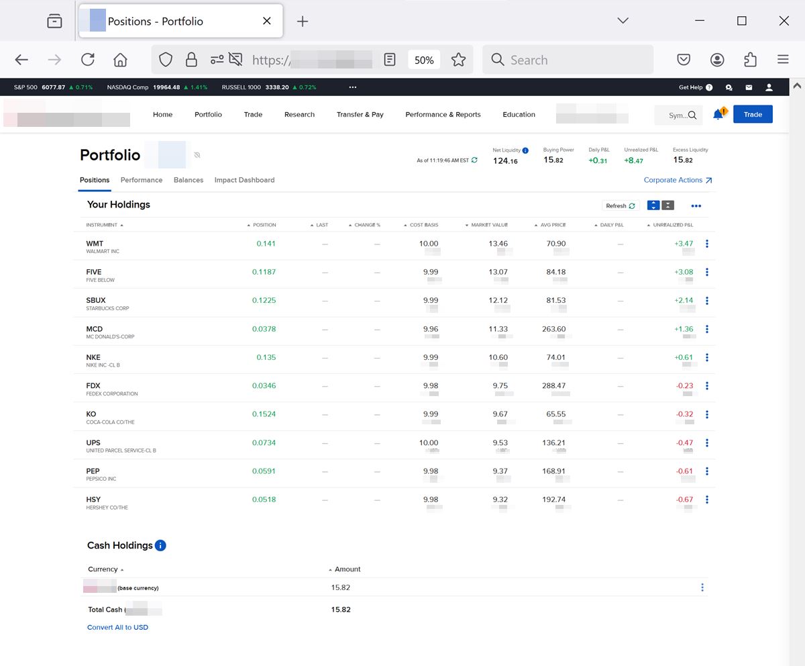Show more market indices ellipsis

pyautogui.click(x=353, y=87)
